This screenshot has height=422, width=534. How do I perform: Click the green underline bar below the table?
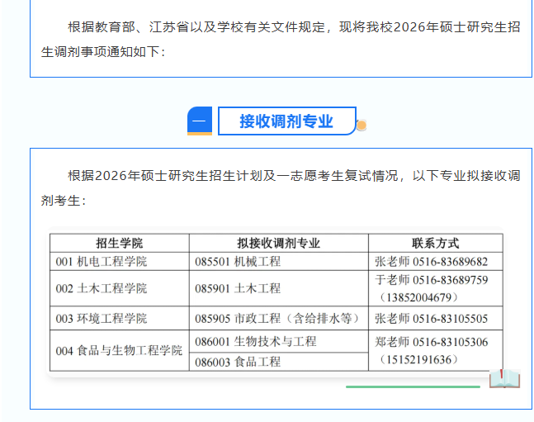tap(413, 386)
